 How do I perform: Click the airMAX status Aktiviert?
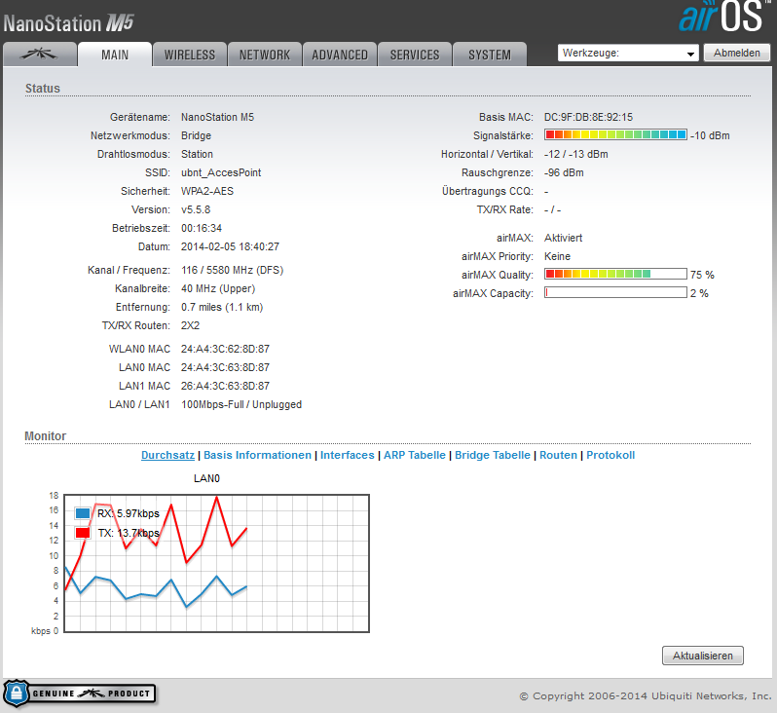[563, 238]
